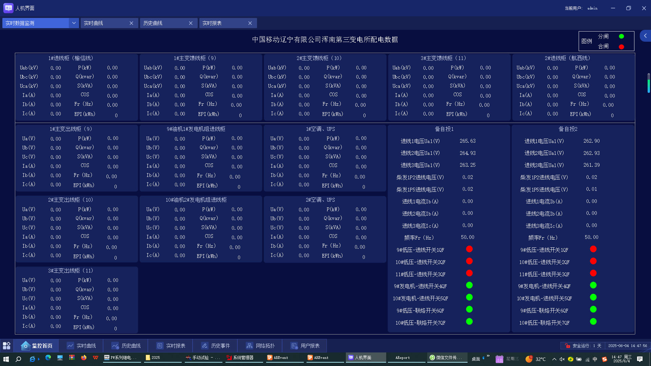This screenshot has width=651, height=366.
Task: Click 9#发电机-进线开关4QF green indicator in 备自投1
Action: point(469,285)
